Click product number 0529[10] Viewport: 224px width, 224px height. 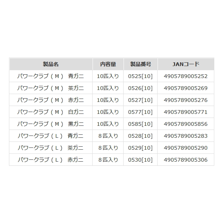pos(140,148)
